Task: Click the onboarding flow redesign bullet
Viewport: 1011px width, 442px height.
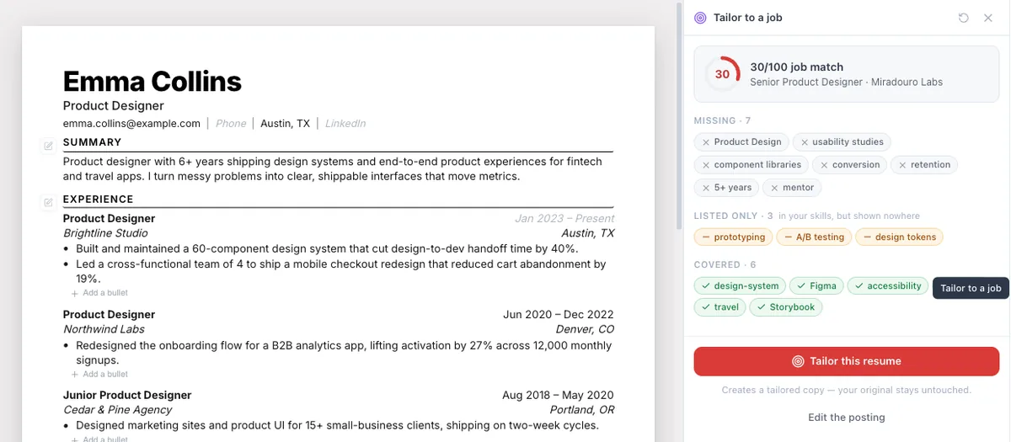Action: tap(344, 353)
